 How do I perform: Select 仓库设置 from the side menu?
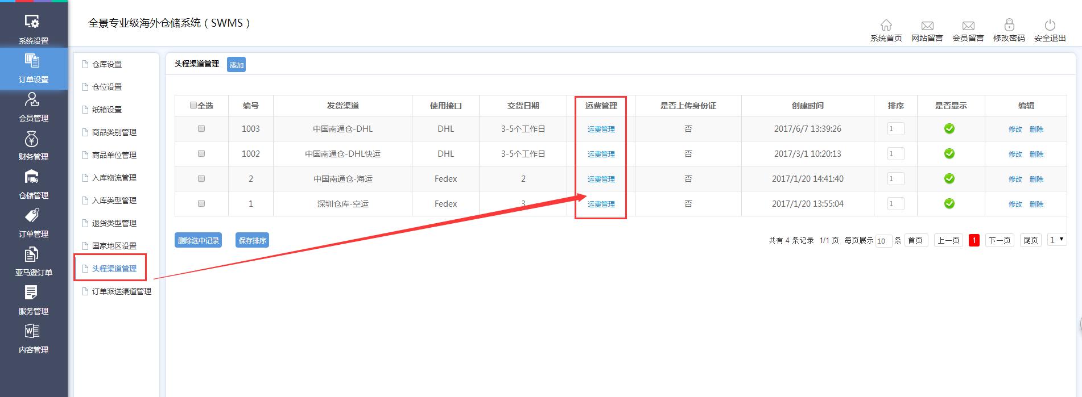click(x=107, y=64)
